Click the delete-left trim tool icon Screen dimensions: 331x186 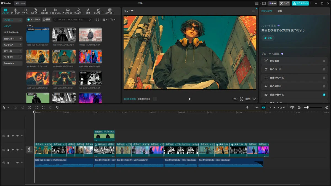pyautogui.click(x=36, y=107)
